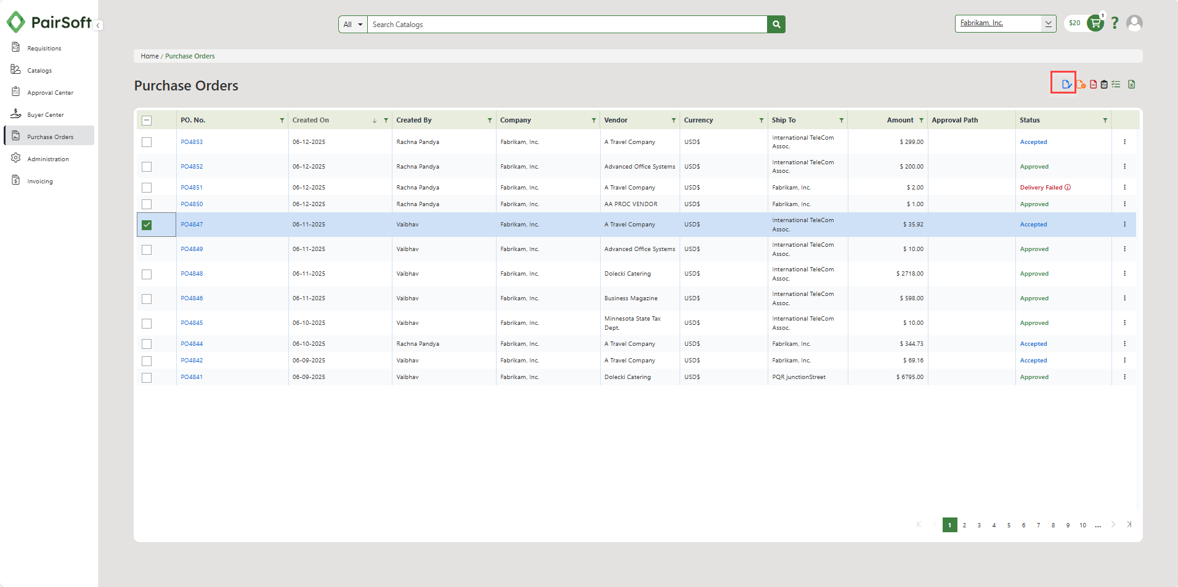Click the blue edit purchase order icon
Viewport: 1178px width, 587px height.
[x=1066, y=84]
